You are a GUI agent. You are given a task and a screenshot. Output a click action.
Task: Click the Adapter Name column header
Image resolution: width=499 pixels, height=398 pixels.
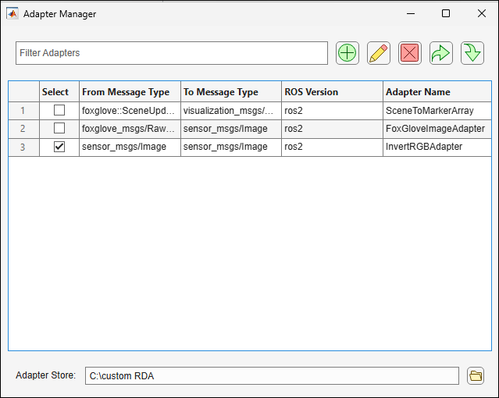tap(437, 91)
